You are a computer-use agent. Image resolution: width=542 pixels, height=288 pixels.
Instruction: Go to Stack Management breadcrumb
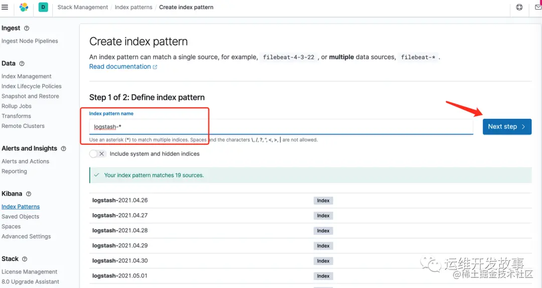point(83,7)
